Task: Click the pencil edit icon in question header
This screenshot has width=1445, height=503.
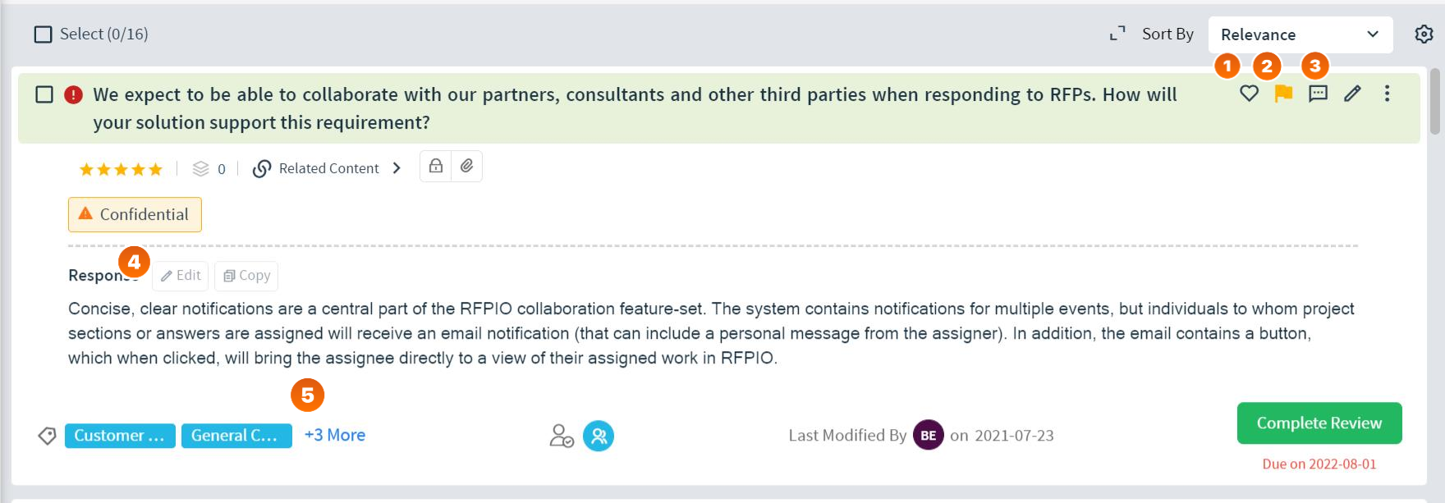Action: tap(1352, 94)
